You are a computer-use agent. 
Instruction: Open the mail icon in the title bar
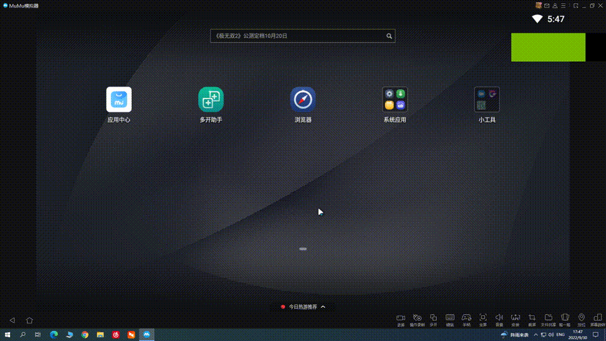coord(547,6)
